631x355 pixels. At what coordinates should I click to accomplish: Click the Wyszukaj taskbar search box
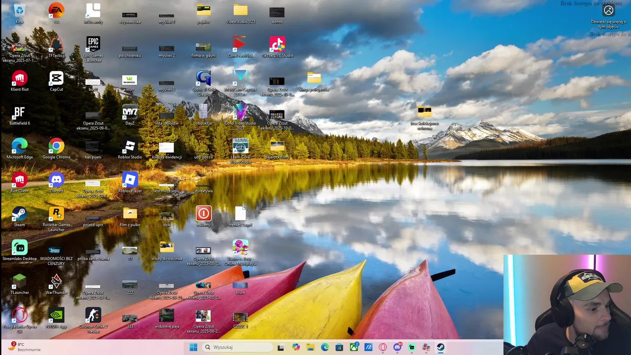[238, 347]
